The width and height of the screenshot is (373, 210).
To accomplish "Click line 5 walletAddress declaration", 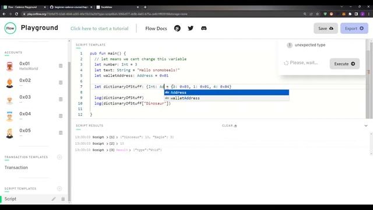I will click(131, 75).
